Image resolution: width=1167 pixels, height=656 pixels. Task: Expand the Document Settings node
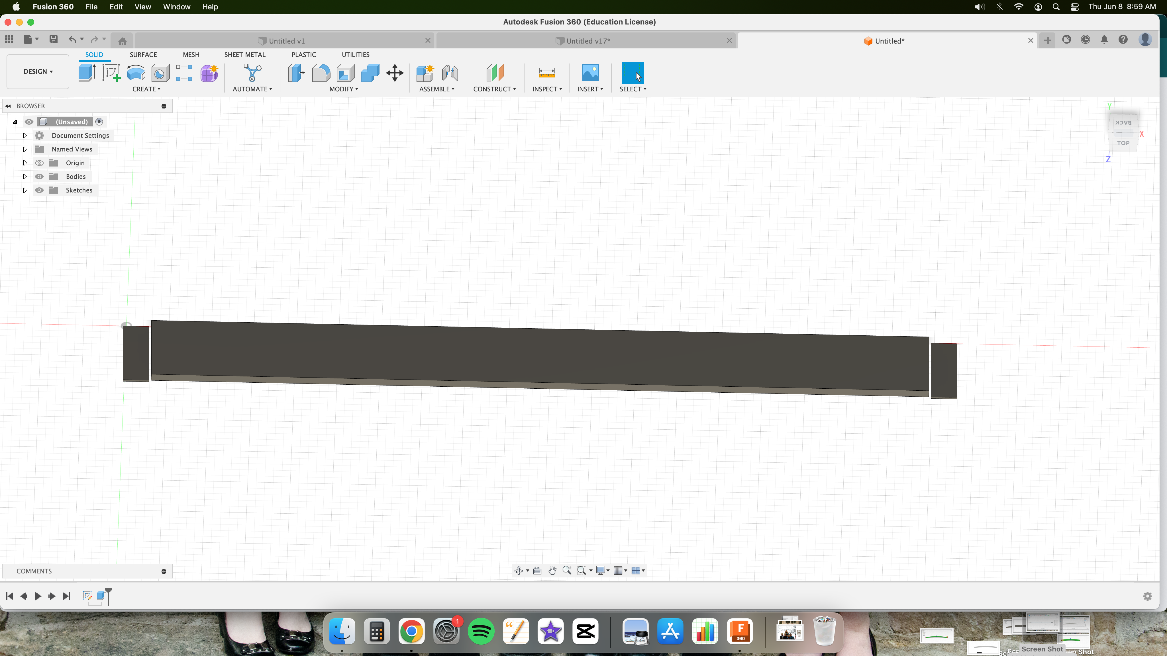(x=25, y=135)
